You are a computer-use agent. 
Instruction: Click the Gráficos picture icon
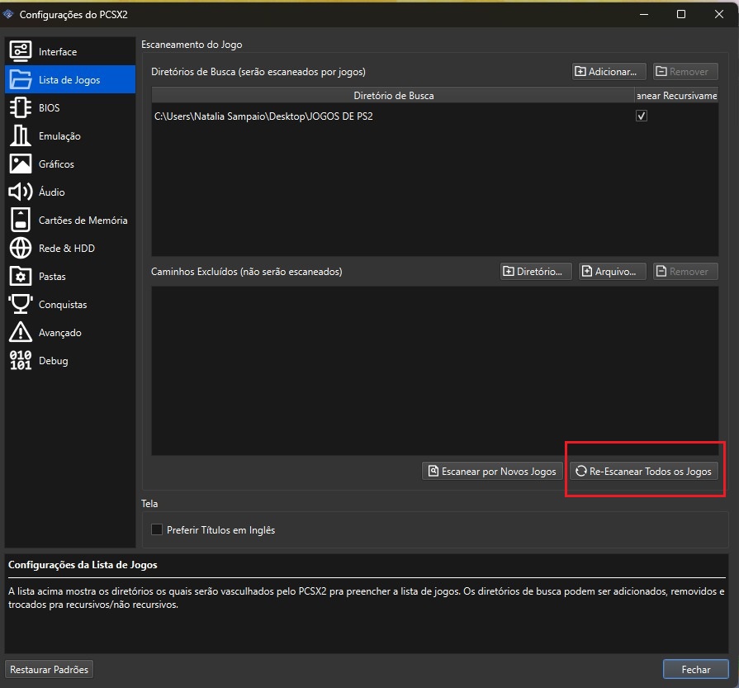(x=21, y=164)
